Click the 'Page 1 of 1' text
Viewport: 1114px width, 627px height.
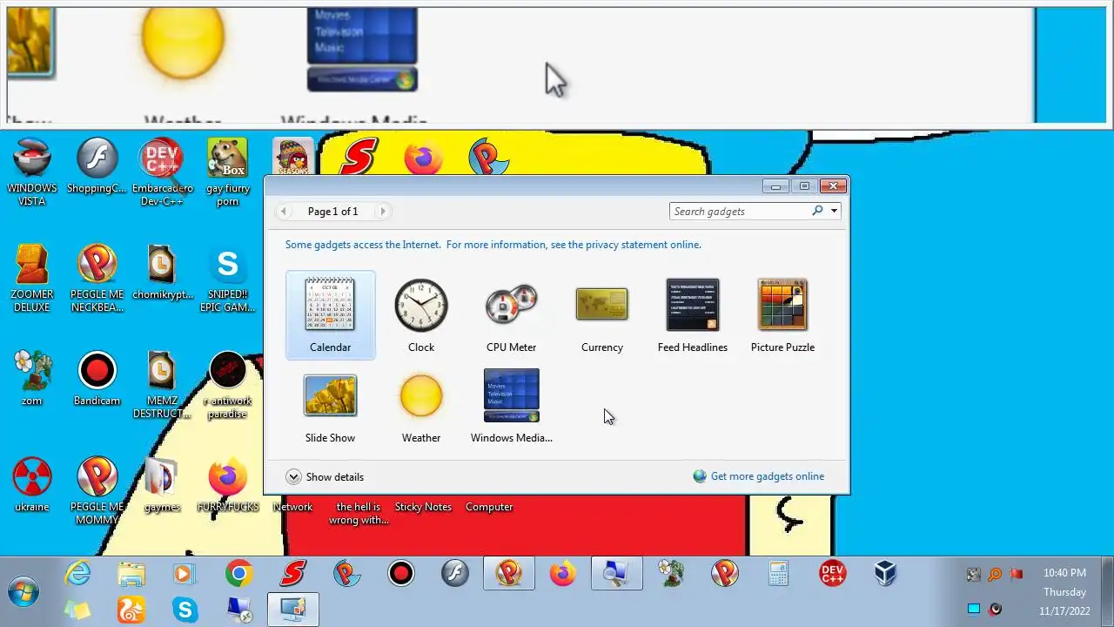[332, 212]
